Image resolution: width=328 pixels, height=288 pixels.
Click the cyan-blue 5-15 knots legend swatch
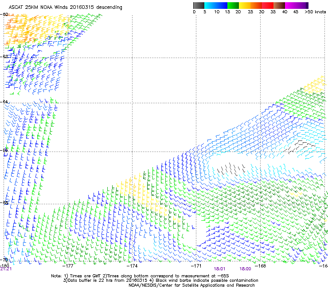pos(216,5)
